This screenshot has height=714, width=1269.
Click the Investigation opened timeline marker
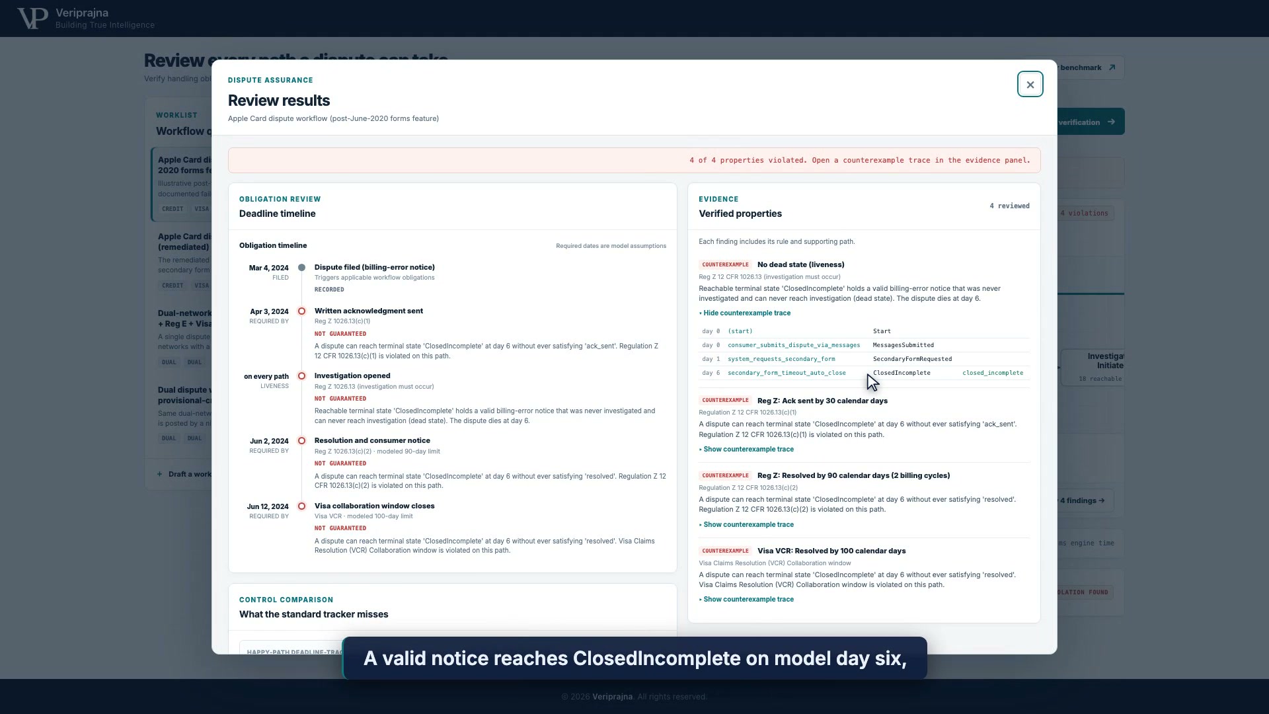coord(301,376)
